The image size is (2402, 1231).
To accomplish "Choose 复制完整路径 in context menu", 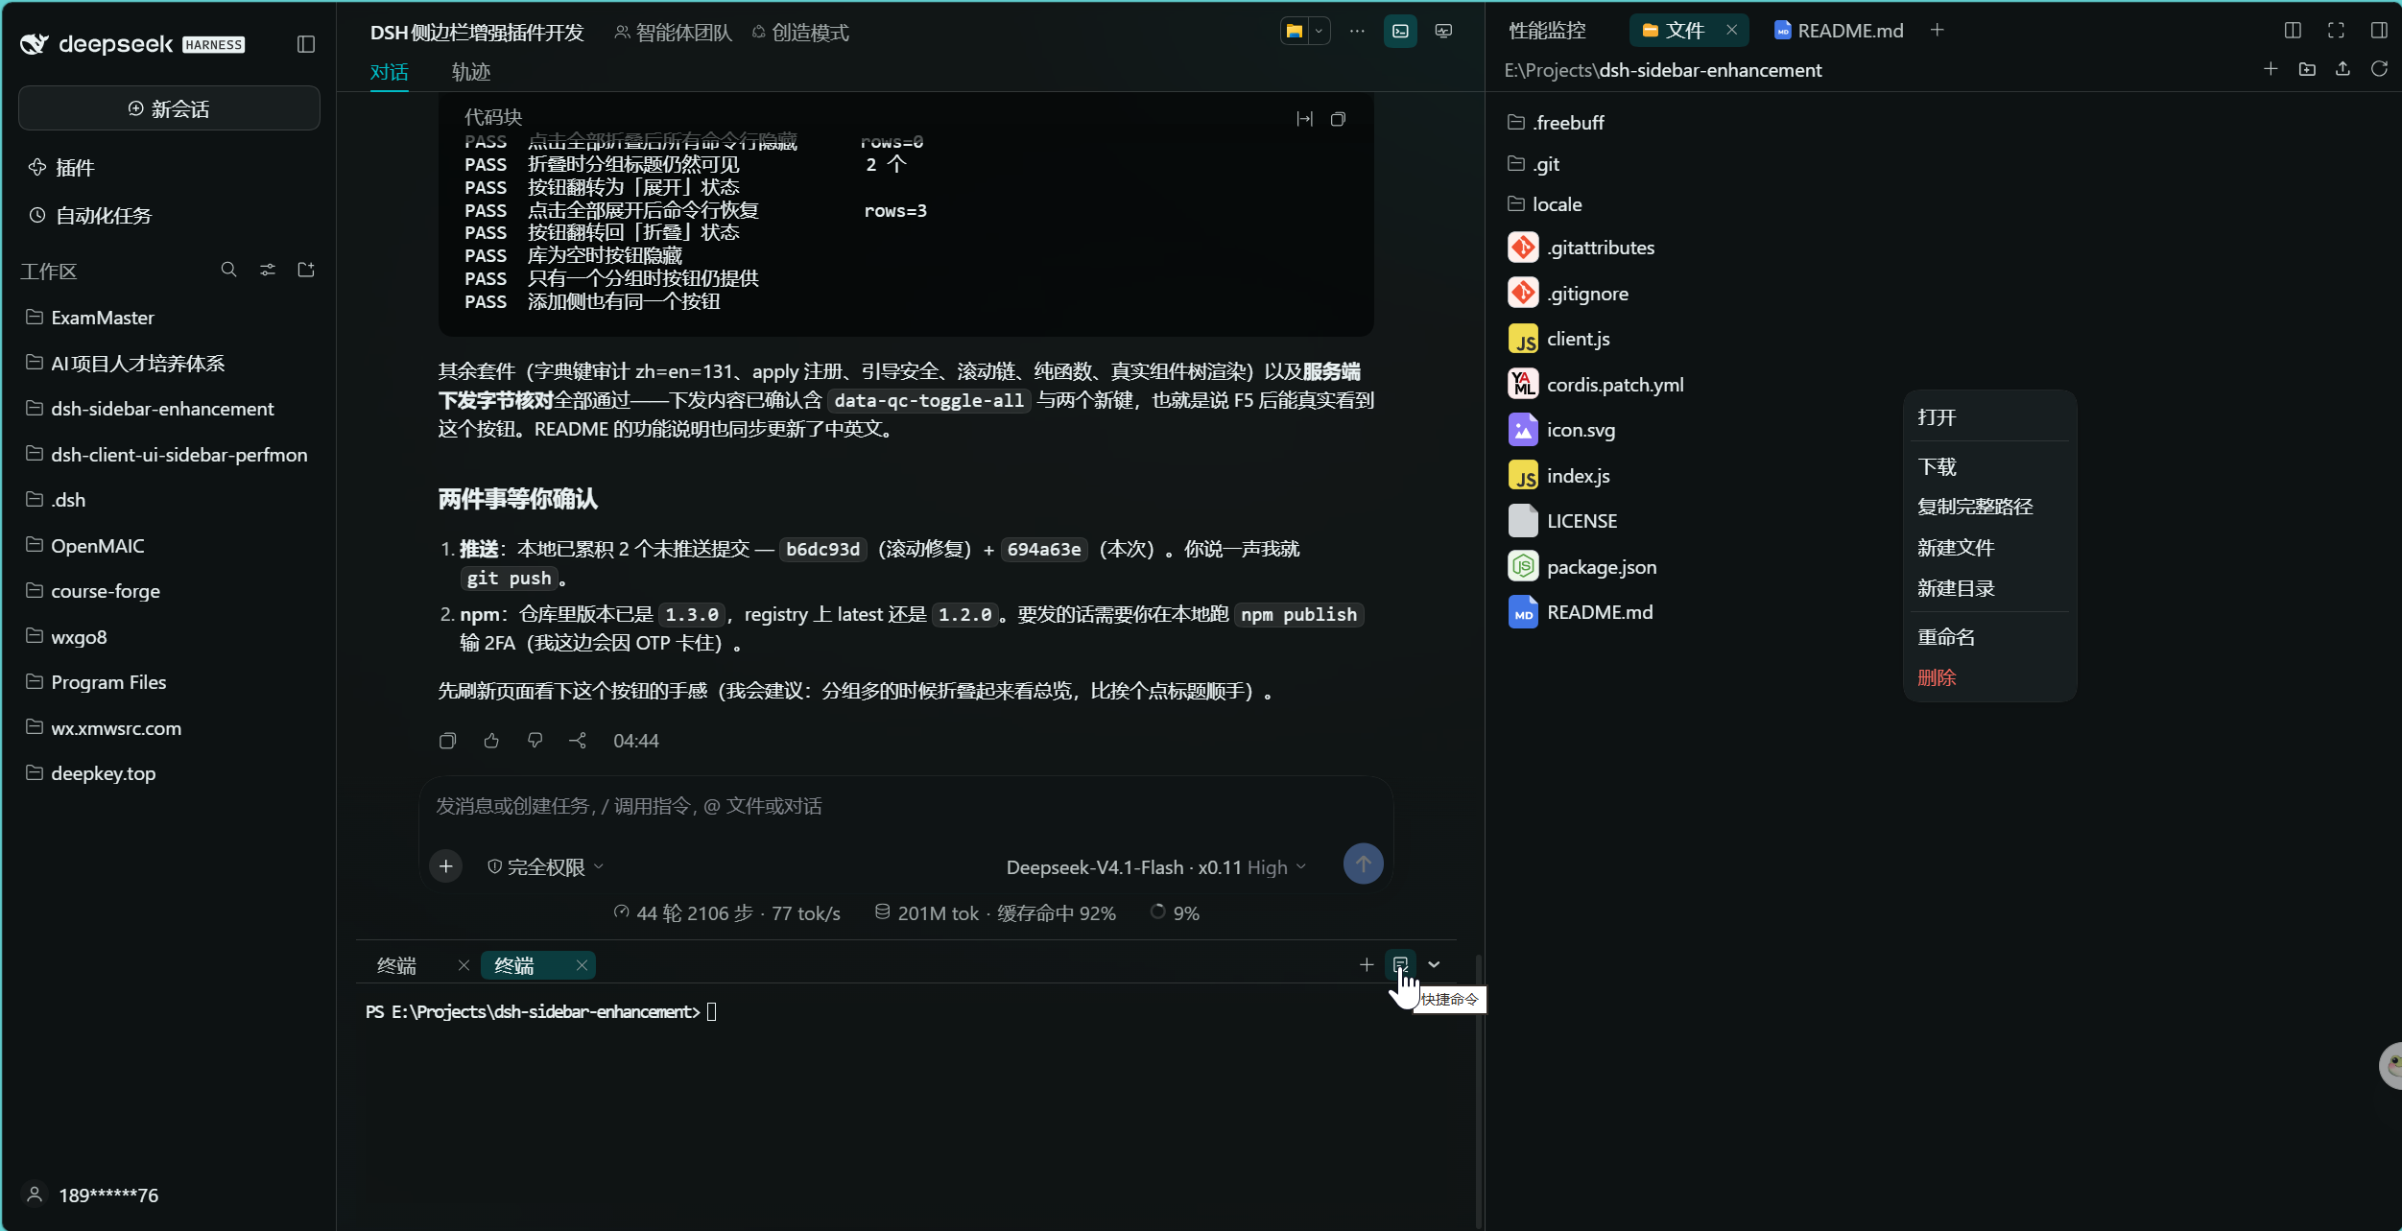I will pos(1975,507).
